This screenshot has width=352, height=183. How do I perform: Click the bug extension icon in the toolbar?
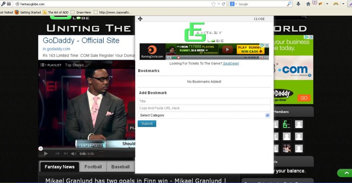320,4
